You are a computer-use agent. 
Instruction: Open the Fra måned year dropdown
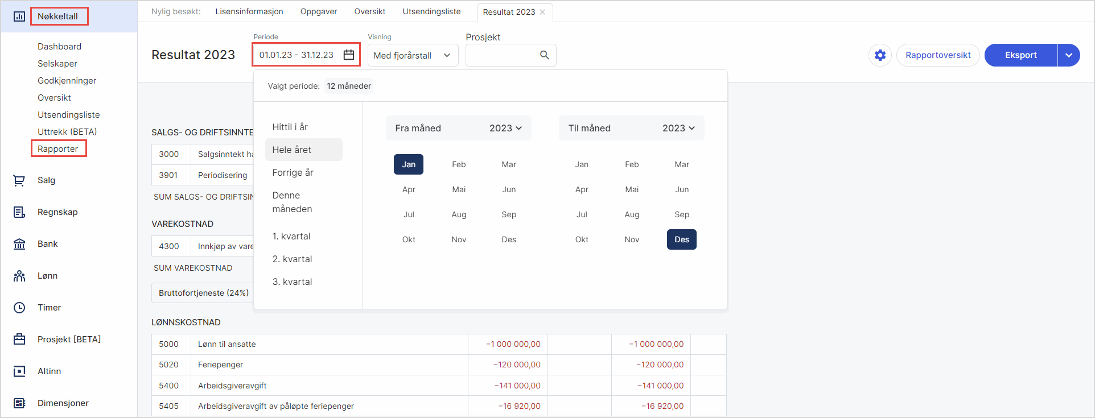pyautogui.click(x=505, y=128)
